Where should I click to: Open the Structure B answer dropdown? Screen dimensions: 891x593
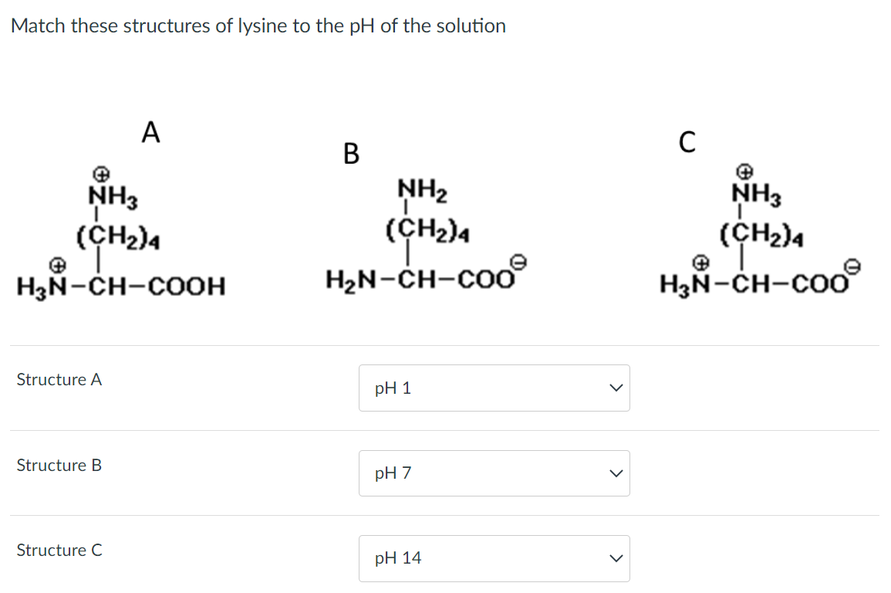coord(494,473)
